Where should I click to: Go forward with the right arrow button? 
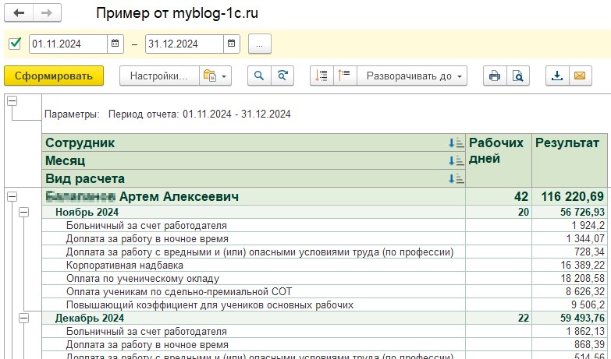point(47,12)
